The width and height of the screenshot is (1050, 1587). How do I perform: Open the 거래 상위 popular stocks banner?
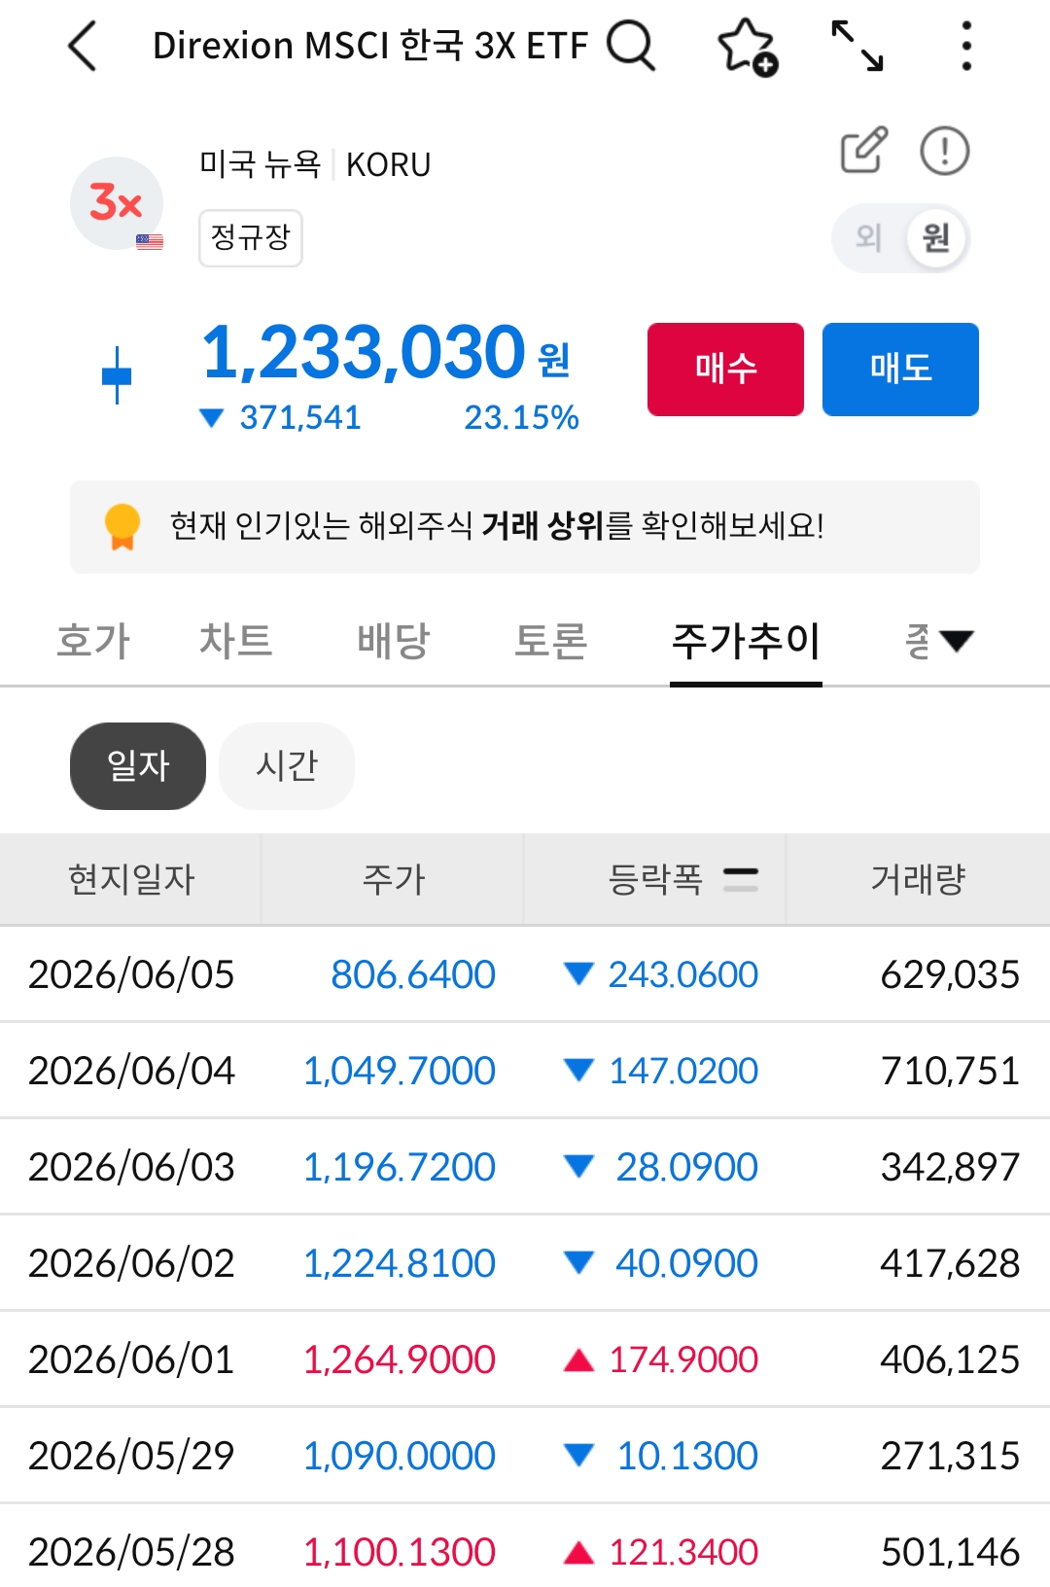[525, 526]
